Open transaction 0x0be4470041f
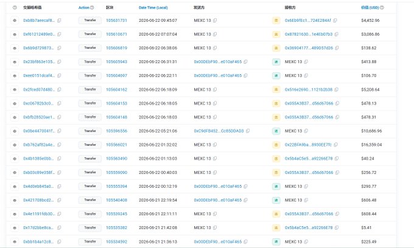 pos(39,131)
